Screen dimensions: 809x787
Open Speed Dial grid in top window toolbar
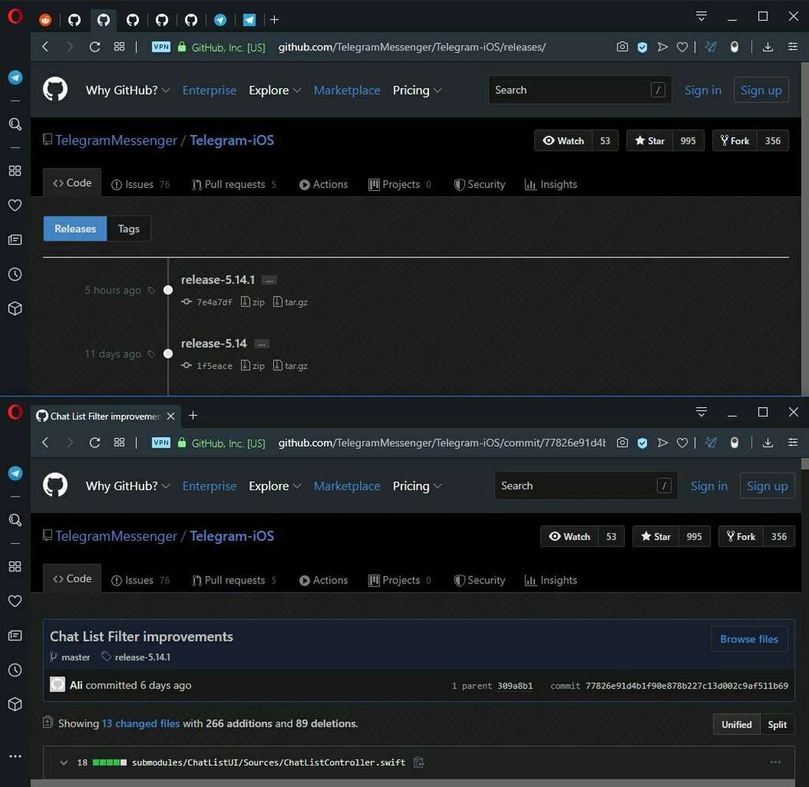click(119, 47)
